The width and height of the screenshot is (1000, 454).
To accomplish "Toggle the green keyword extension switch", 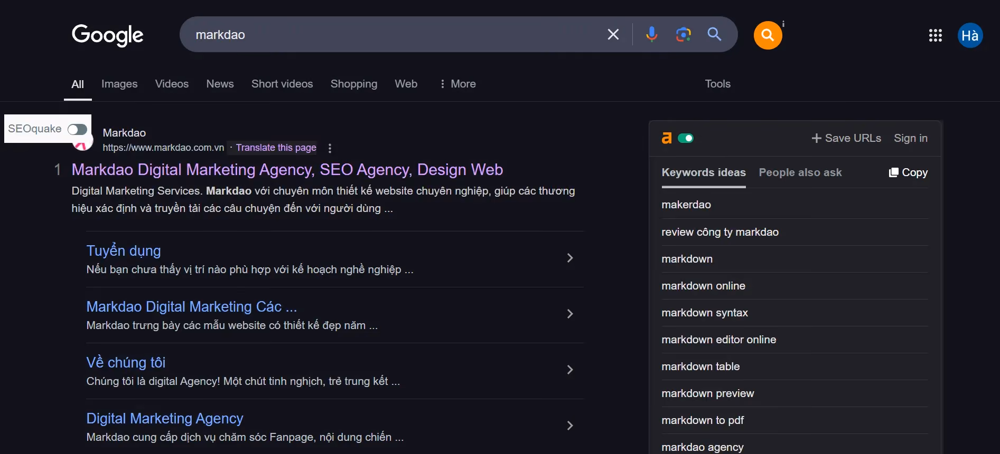I will click(x=685, y=138).
